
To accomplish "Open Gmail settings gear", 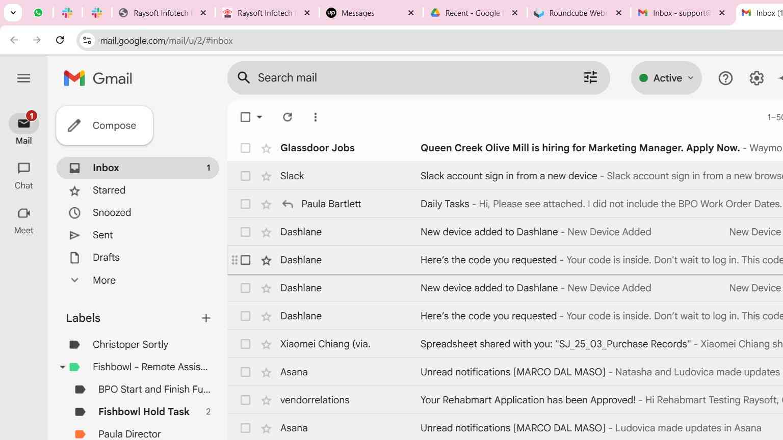I will click(756, 78).
